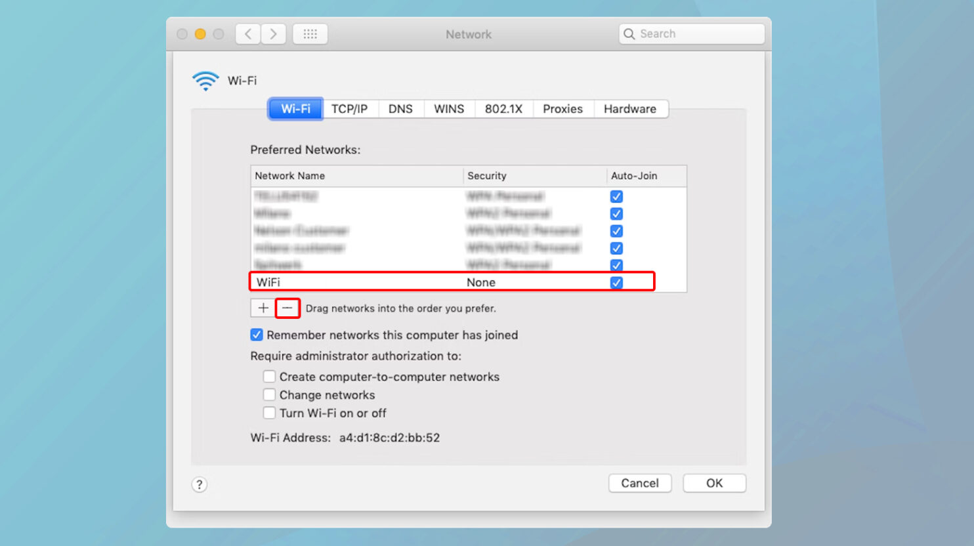Check the Change networks checkbox

pos(269,394)
